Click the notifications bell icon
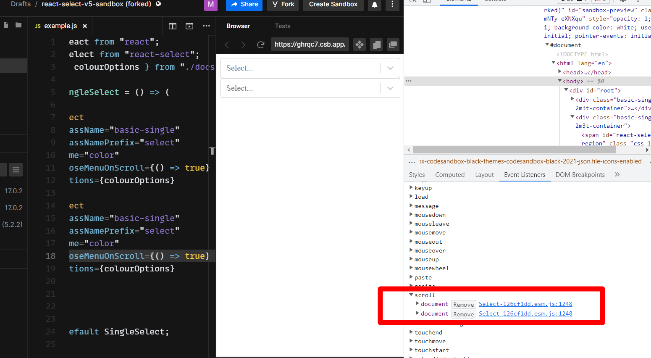This screenshot has height=358, width=651. (x=374, y=5)
